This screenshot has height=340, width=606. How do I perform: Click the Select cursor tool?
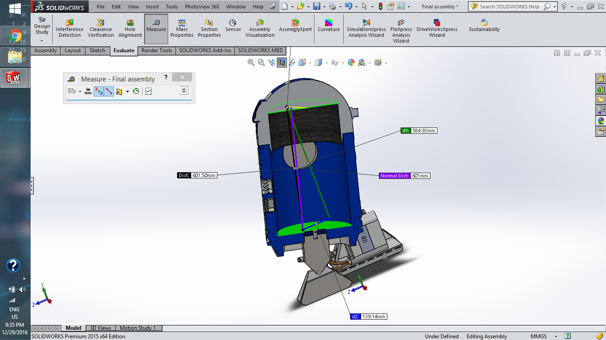click(x=364, y=6)
